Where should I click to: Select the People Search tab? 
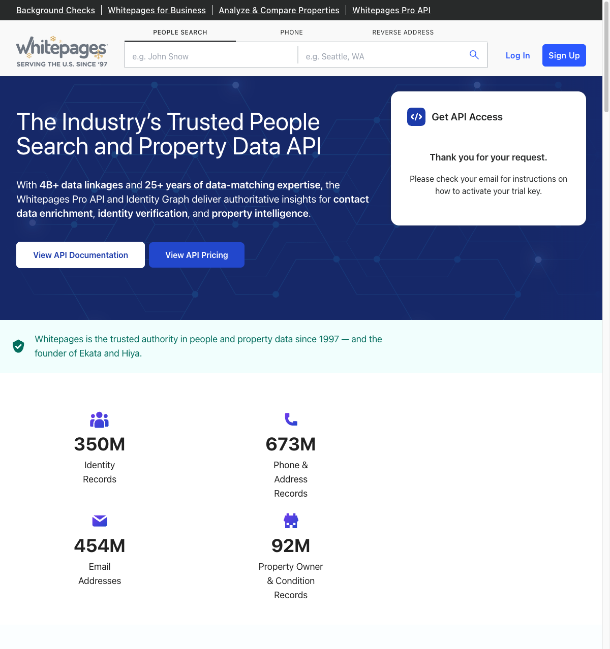point(180,33)
